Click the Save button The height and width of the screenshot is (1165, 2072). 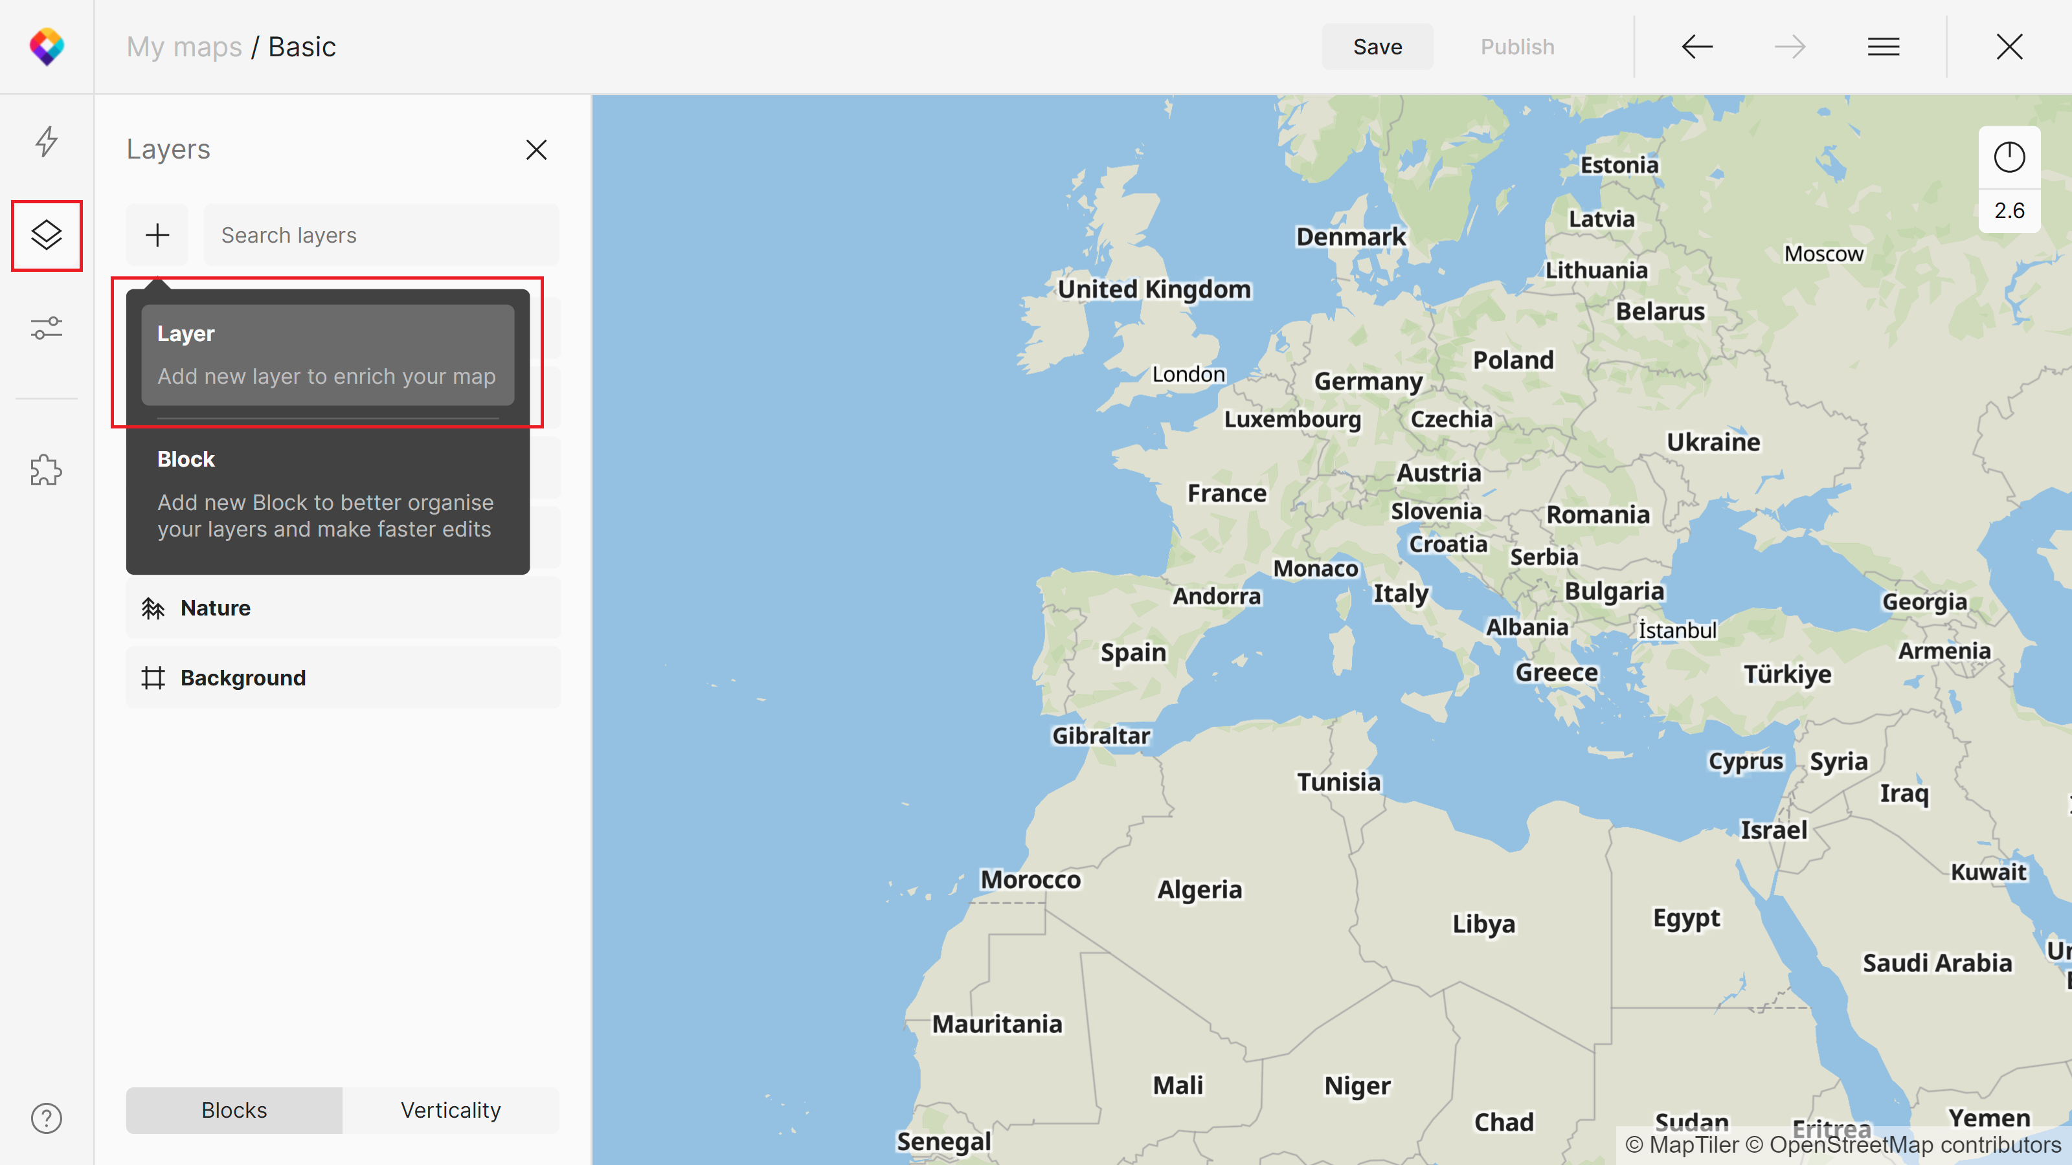(x=1377, y=47)
